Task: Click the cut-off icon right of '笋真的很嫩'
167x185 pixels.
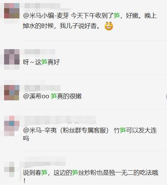Action: click(166, 96)
